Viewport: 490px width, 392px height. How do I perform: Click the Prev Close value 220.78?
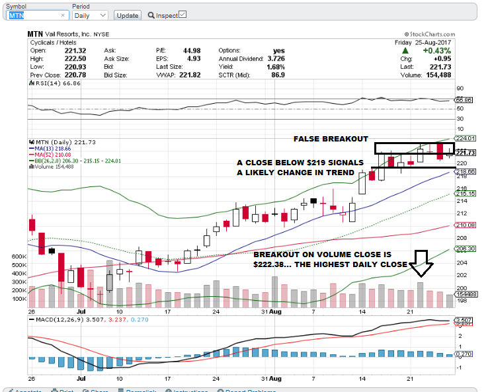[75, 75]
